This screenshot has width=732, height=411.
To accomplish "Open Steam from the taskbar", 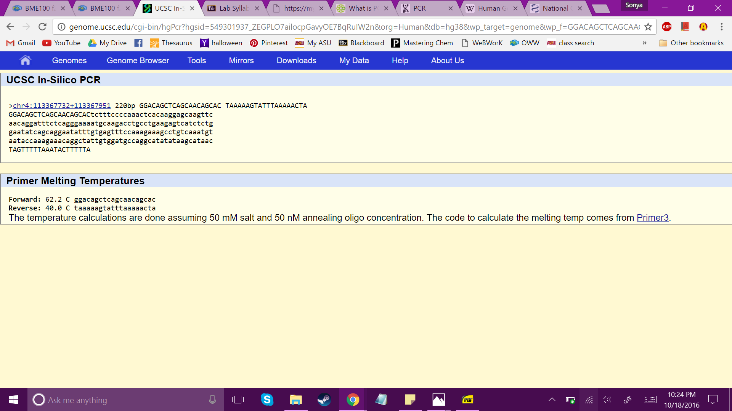I will 324,400.
